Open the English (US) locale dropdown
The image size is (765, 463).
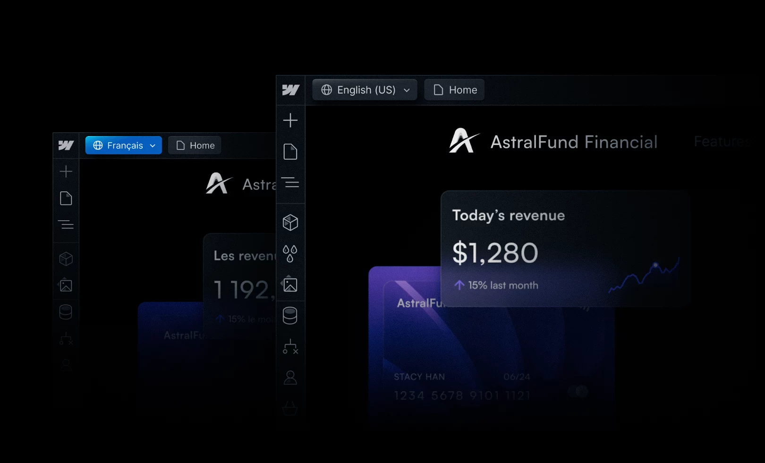click(364, 90)
